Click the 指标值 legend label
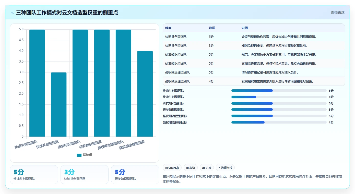 coord(88,155)
